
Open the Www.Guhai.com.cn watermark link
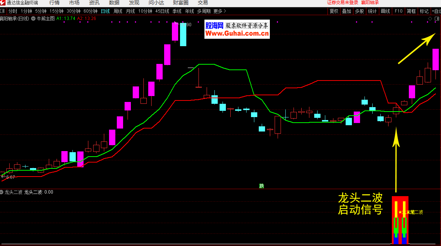(237, 34)
